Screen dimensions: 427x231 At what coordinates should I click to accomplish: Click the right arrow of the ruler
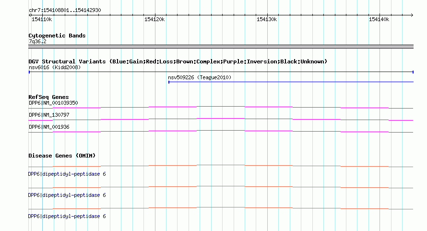pos(412,15)
